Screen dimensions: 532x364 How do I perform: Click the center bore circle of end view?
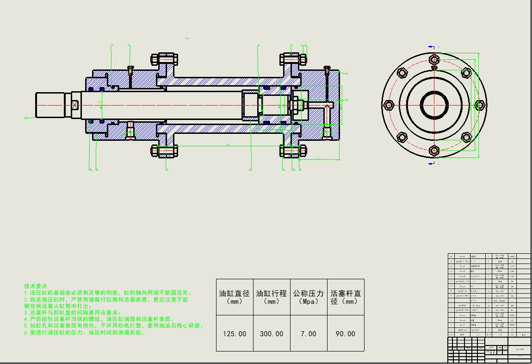[434, 105]
